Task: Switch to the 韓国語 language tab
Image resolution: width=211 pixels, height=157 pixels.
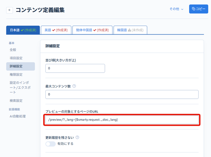Action: coord(130,30)
